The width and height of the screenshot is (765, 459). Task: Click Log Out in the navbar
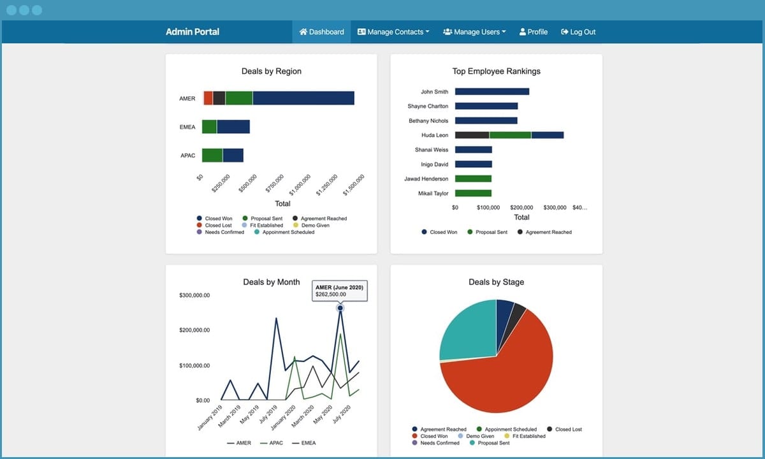pyautogui.click(x=578, y=32)
